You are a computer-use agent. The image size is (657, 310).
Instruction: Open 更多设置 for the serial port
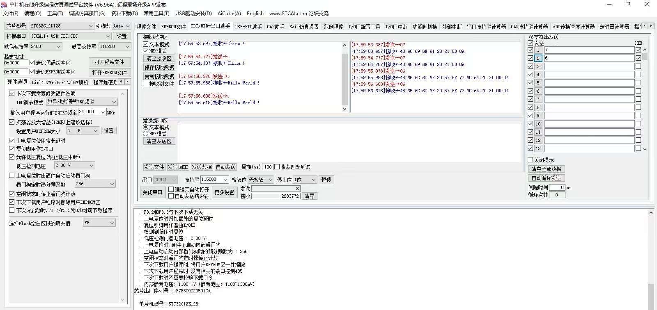pyautogui.click(x=224, y=192)
